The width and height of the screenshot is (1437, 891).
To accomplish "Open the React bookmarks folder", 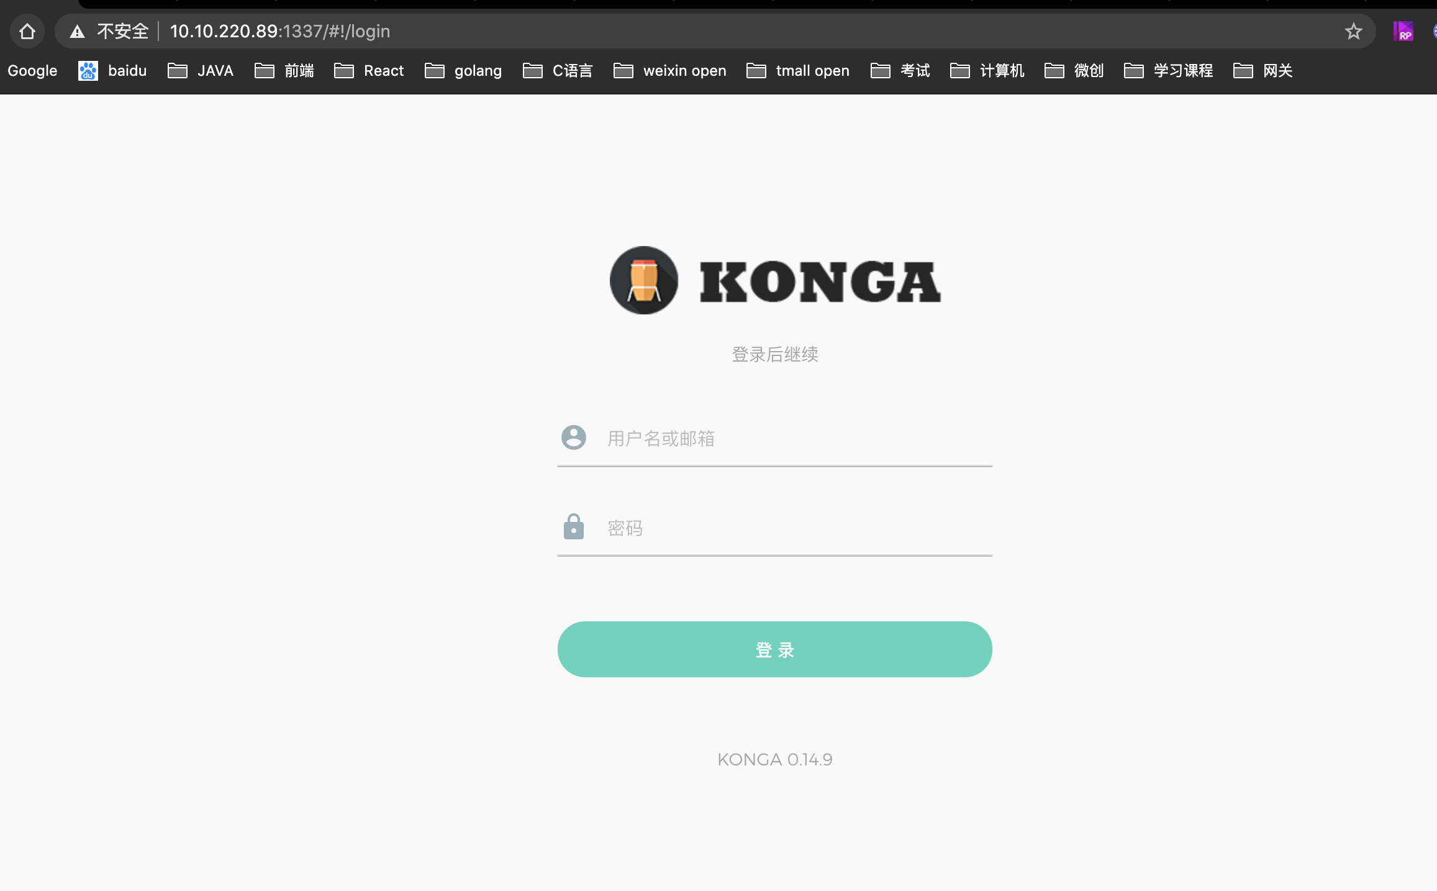I will coord(369,71).
